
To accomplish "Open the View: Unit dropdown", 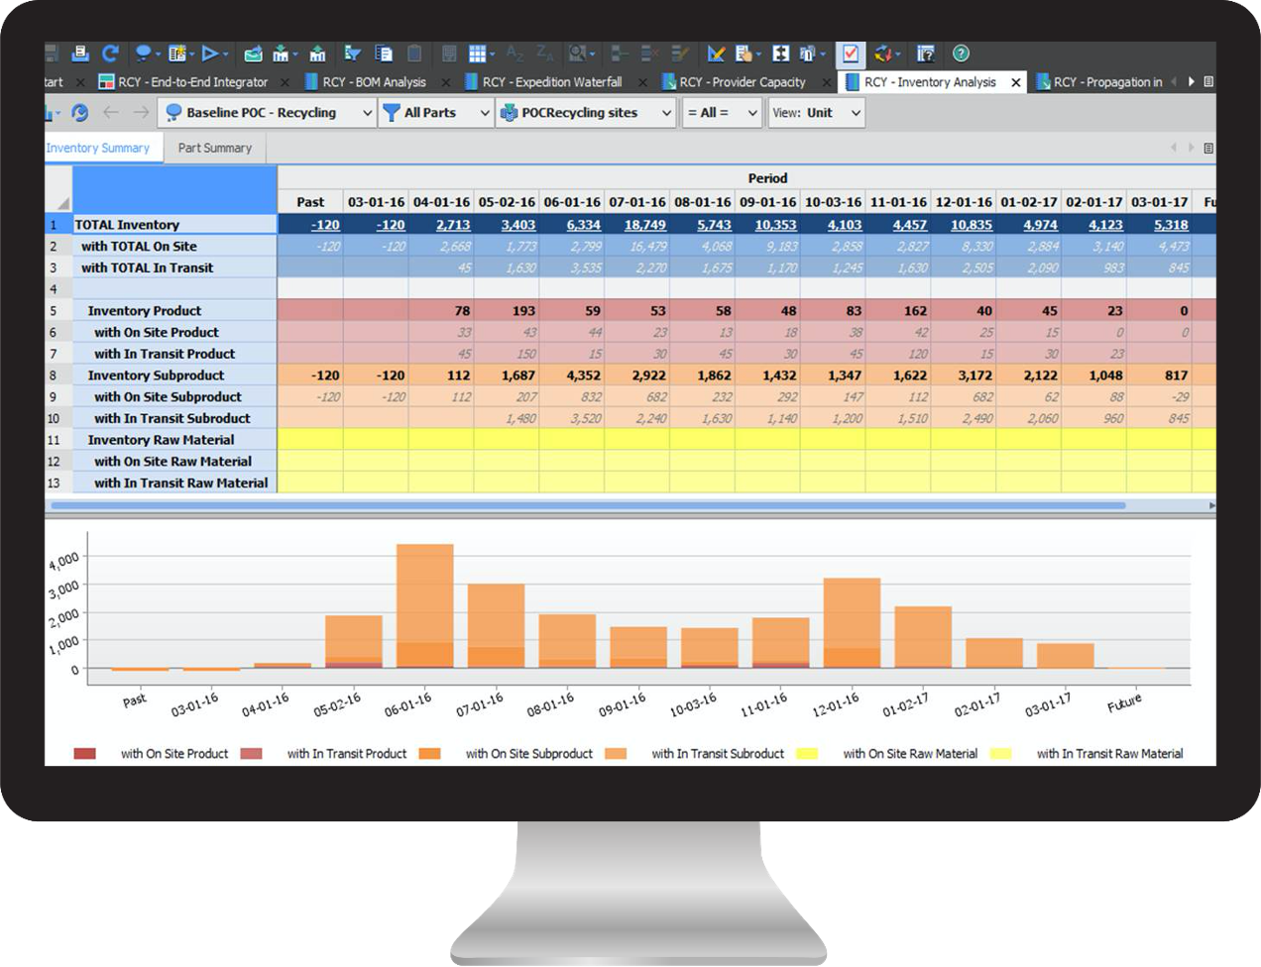I will [856, 113].
